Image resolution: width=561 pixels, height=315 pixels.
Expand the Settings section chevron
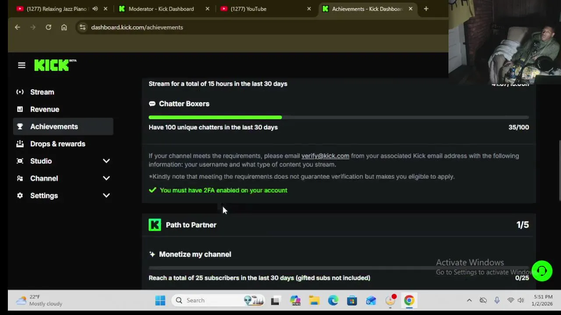pos(106,196)
